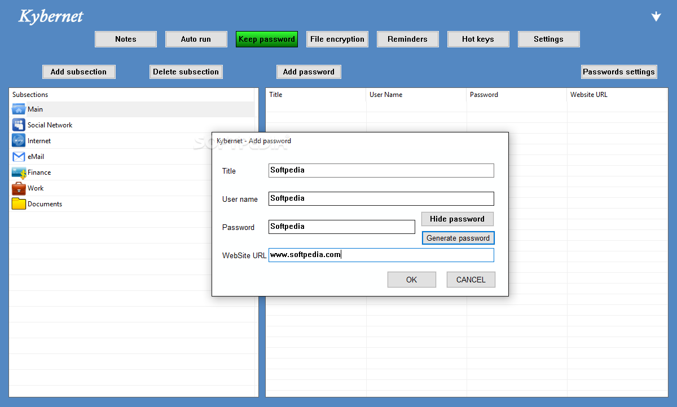The height and width of the screenshot is (407, 677).
Task: Select the Internet row label
Action: tap(39, 141)
